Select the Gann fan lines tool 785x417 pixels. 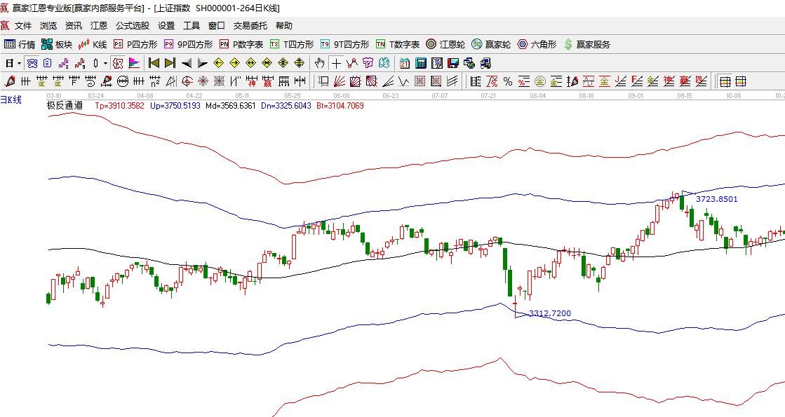(x=339, y=81)
